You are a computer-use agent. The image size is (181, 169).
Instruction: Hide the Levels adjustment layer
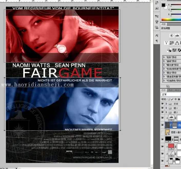[x=163, y=118]
